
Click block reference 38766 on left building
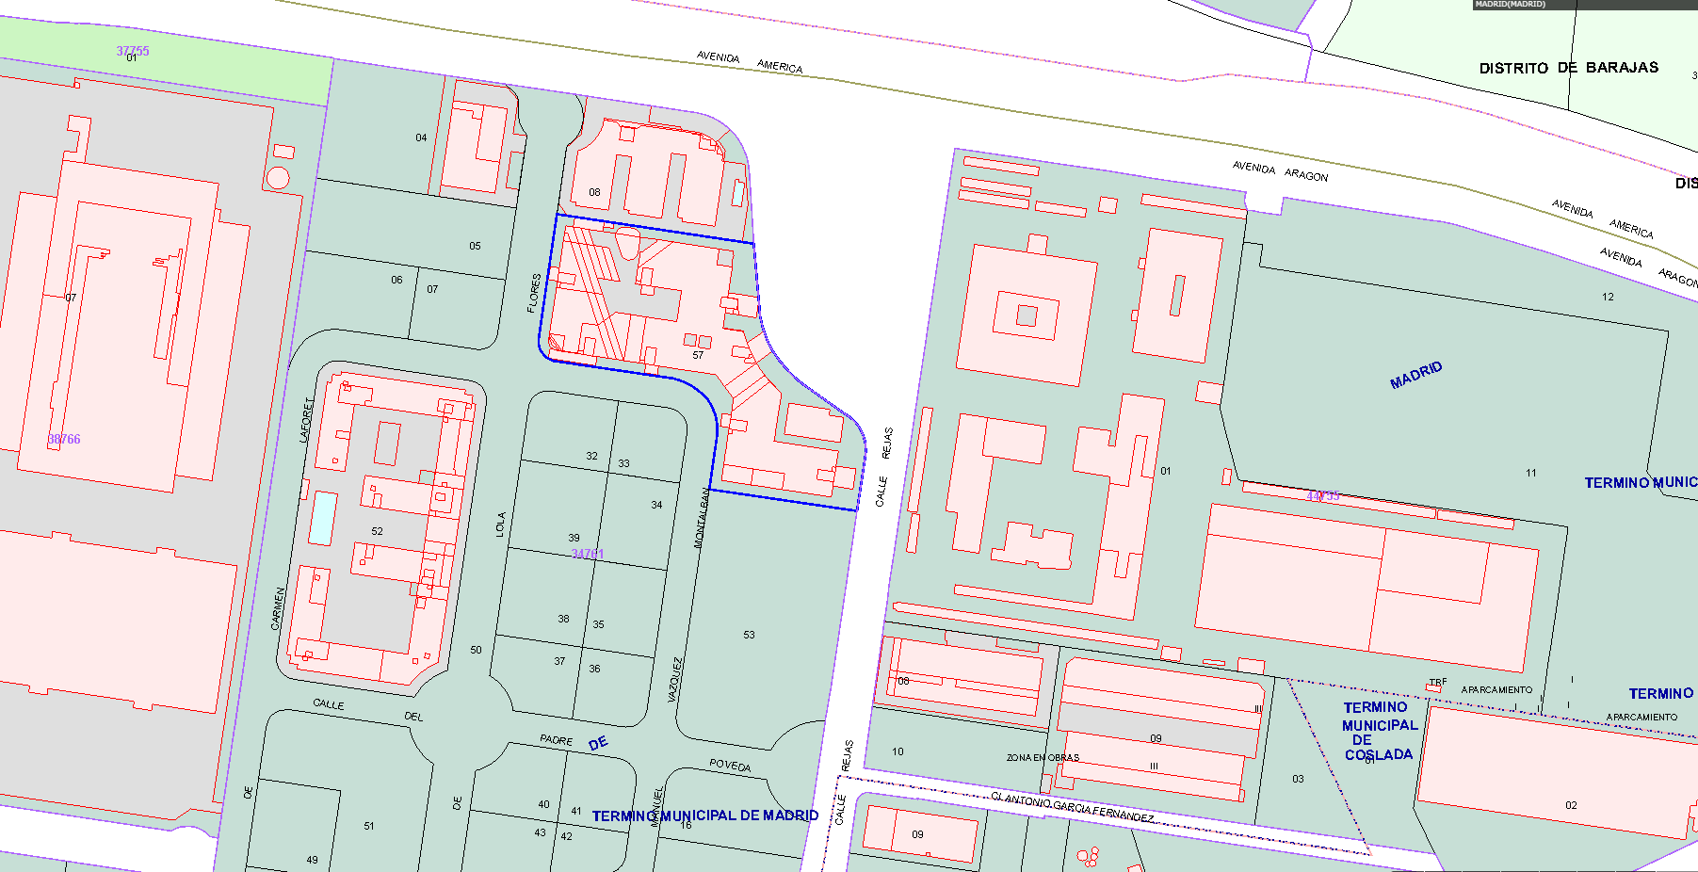(64, 439)
